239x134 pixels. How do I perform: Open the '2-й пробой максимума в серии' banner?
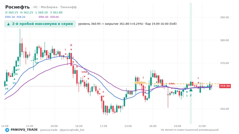click(40, 24)
